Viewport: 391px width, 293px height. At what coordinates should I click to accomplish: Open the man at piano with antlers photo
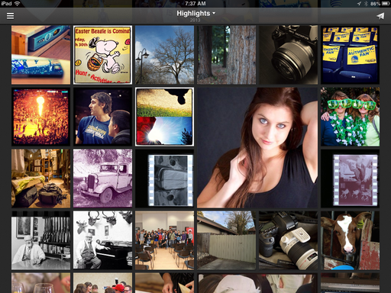pyautogui.click(x=102, y=240)
